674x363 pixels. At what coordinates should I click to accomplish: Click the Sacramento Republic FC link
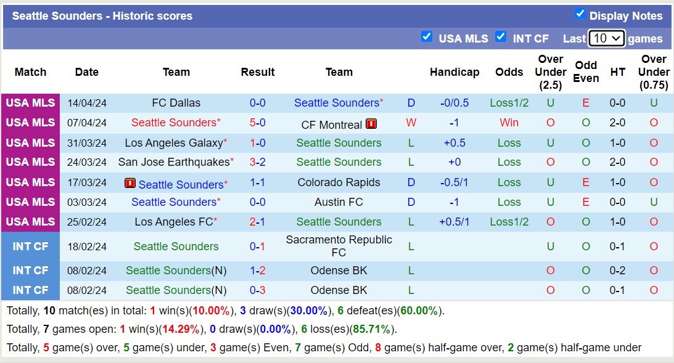pos(339,246)
